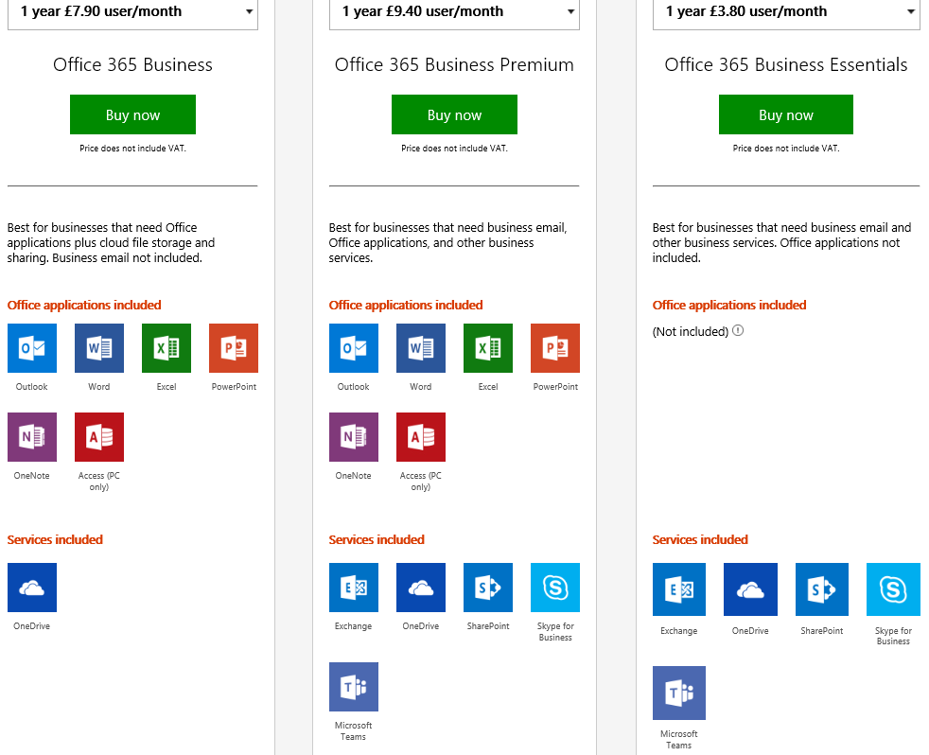
Task: Click Outlook icon under Office 365 Business
Action: pos(32,348)
